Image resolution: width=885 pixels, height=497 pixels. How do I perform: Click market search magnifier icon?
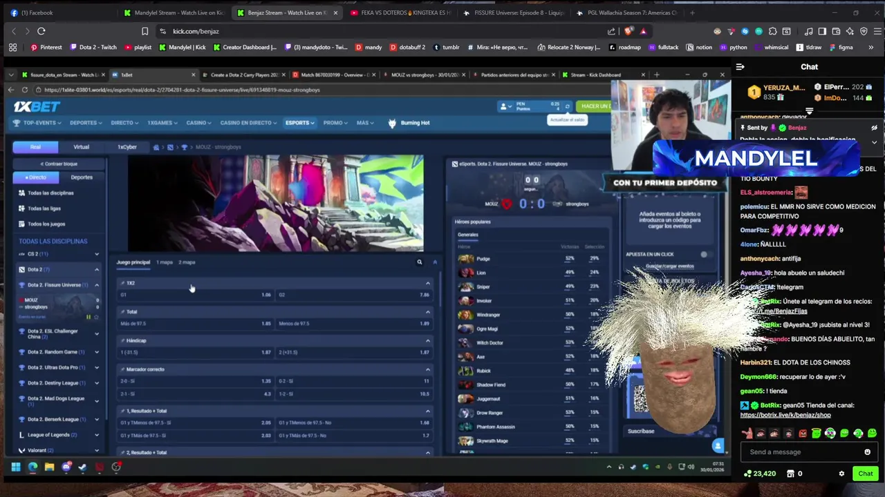click(419, 262)
